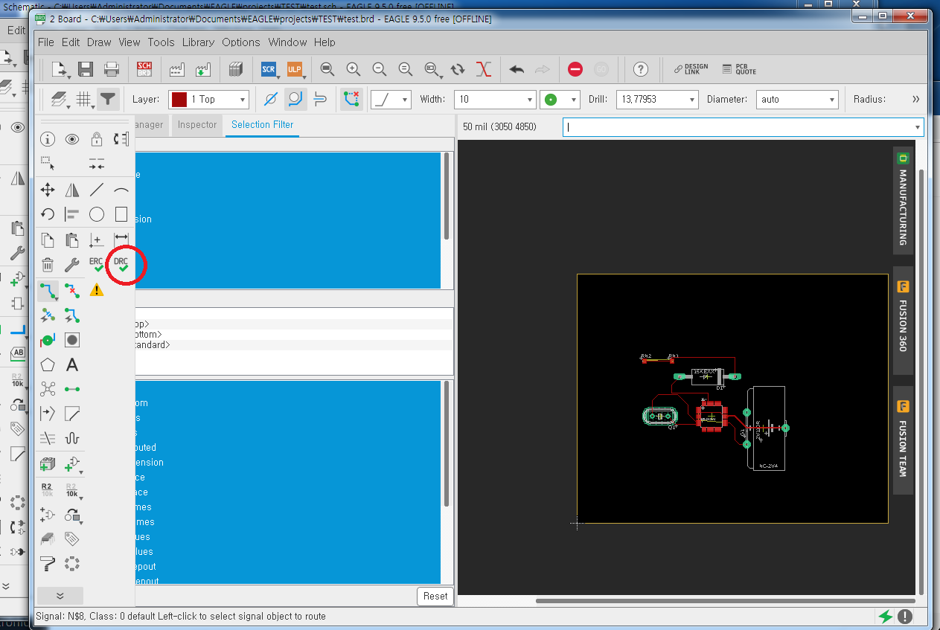Open the Design Link button
The image size is (940, 630).
(691, 69)
